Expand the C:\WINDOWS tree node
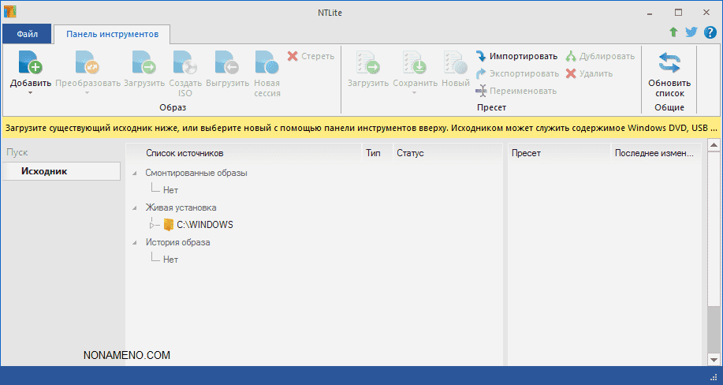Viewport: 723px width, 385px height. pyautogui.click(x=151, y=225)
